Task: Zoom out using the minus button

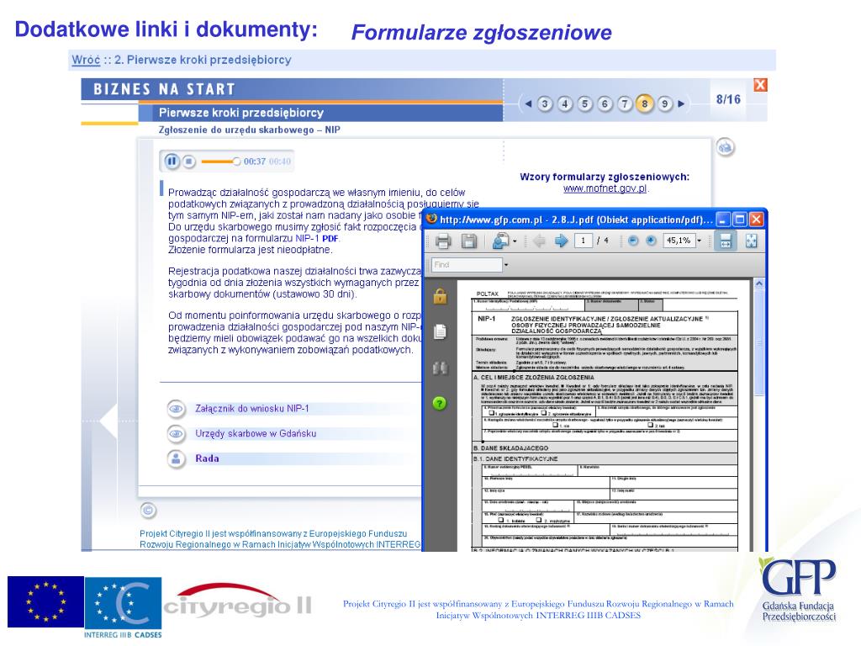Action: point(633,241)
